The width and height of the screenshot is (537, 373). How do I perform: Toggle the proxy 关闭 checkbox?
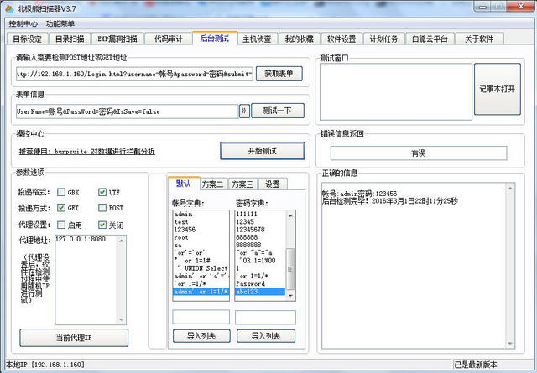[102, 225]
